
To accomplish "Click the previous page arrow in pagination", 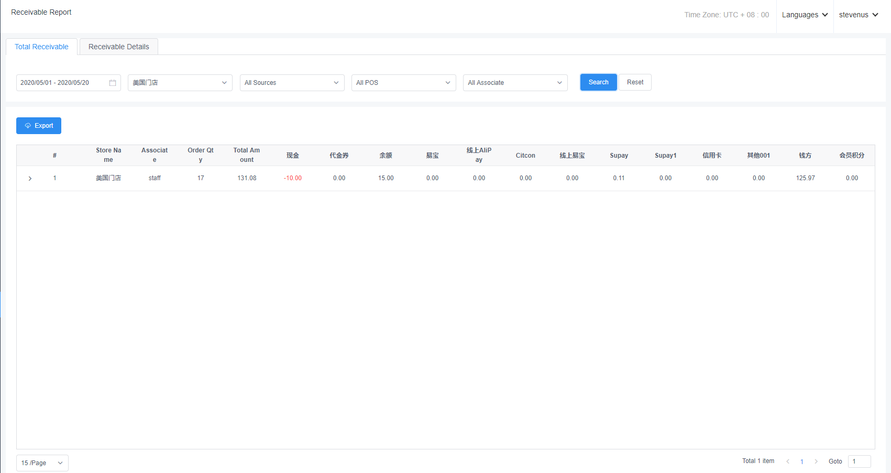I will [788, 461].
